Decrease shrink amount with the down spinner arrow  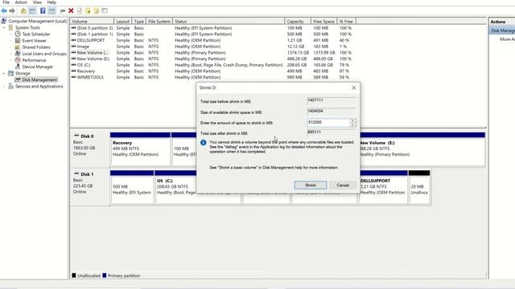[352, 125]
